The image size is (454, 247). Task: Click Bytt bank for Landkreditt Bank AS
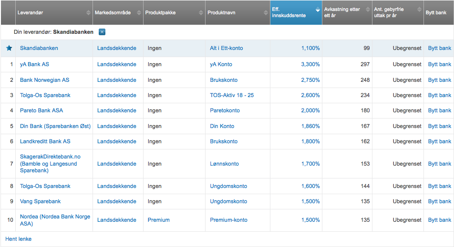(440, 141)
